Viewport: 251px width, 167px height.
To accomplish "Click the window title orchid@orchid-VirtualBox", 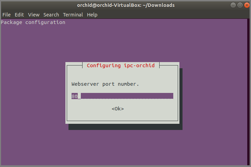I will (x=126, y=5).
